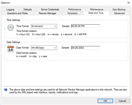Click the 's = second' notation text
This screenshot has height=105, width=132.
click(67, 34)
